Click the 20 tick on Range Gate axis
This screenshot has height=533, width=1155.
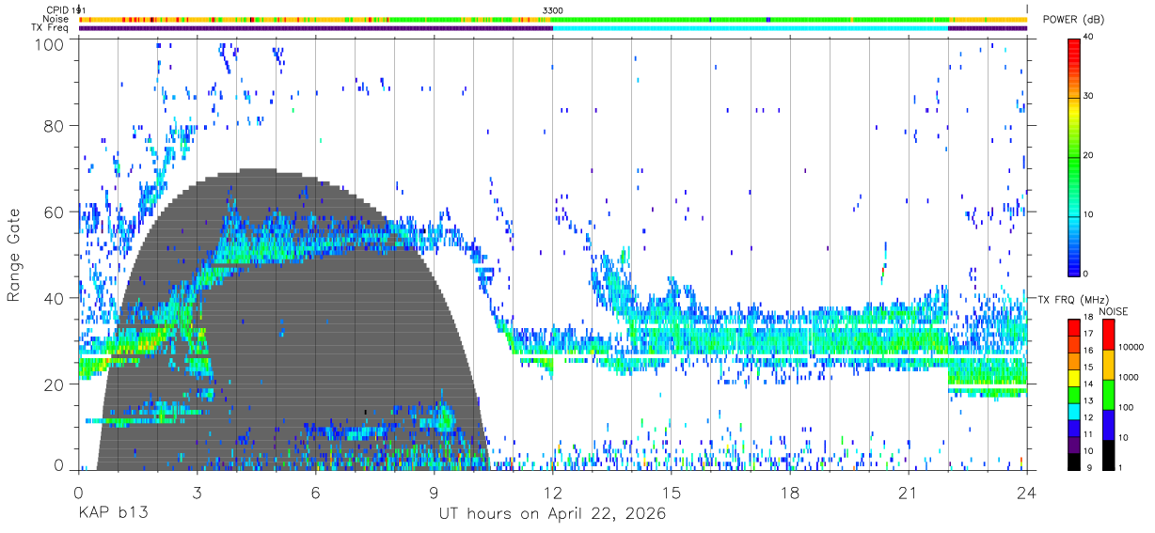[55, 384]
